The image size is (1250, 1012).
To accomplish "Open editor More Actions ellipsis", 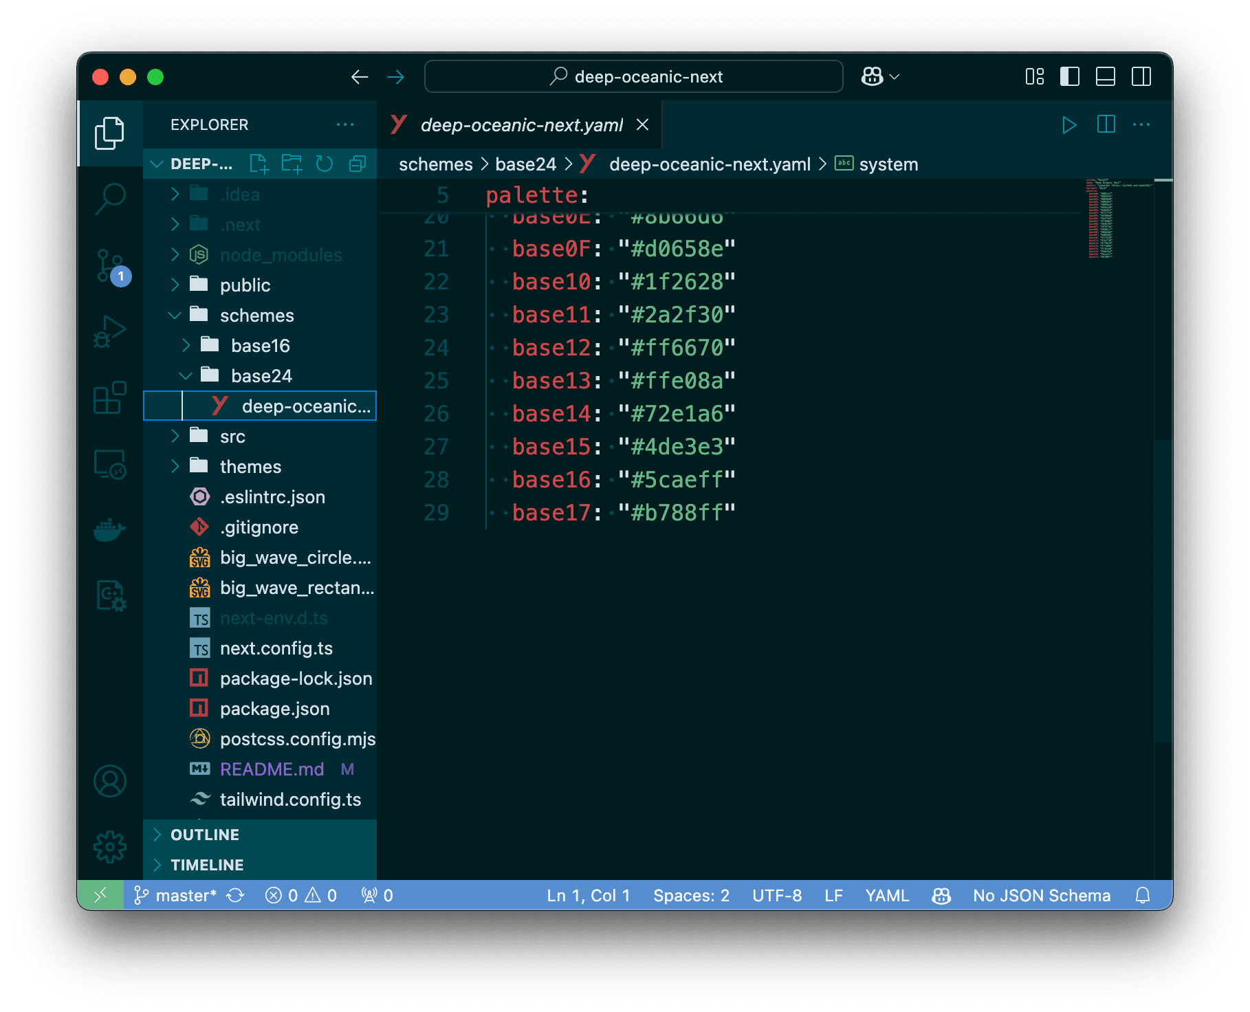I will pos(1141,124).
